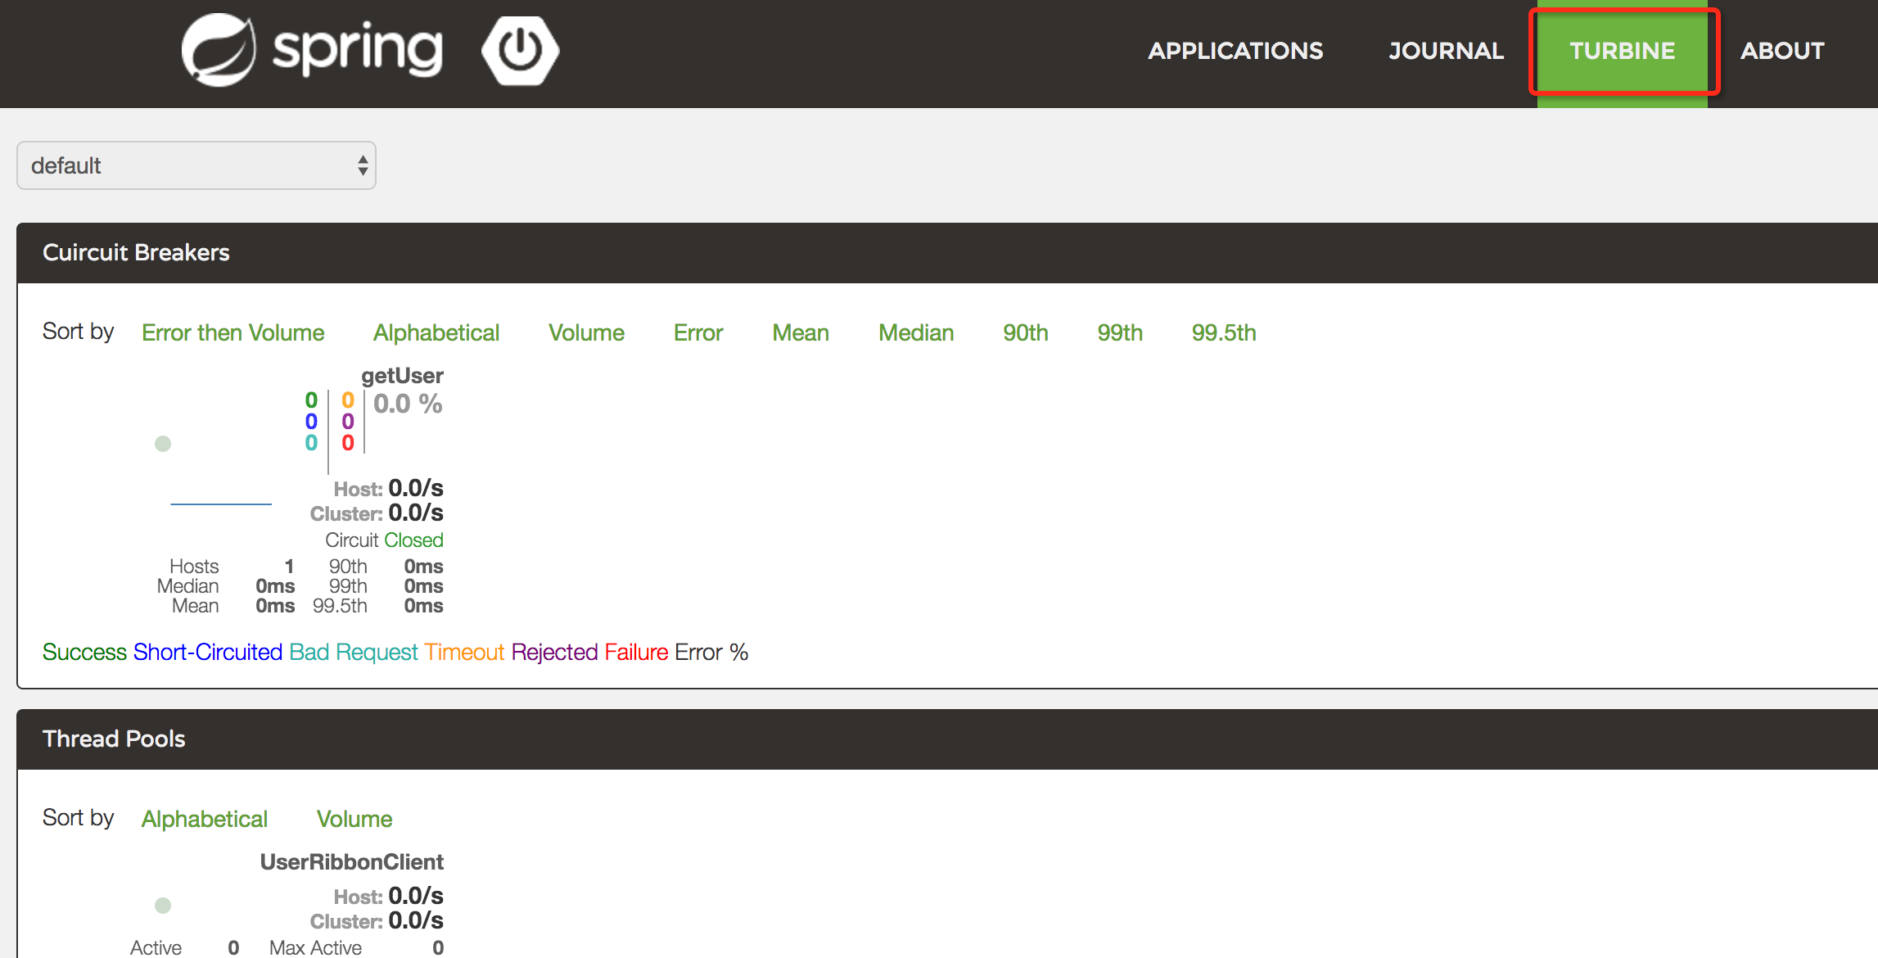Screen dimensions: 1878x958
Task: Click the dropdown arrows on cluster selector
Action: click(x=363, y=165)
